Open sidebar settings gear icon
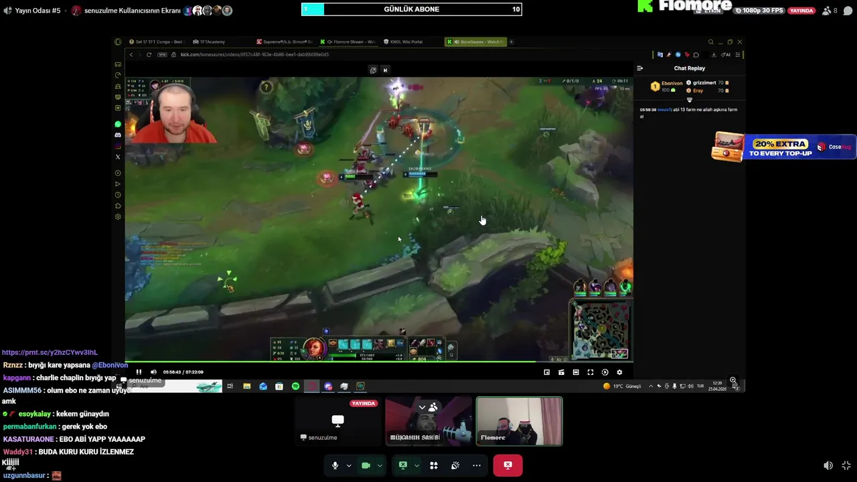Image resolution: width=857 pixels, height=482 pixels. (x=118, y=216)
